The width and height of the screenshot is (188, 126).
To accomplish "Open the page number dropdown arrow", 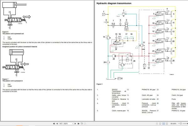I will click(x=73, y=123).
